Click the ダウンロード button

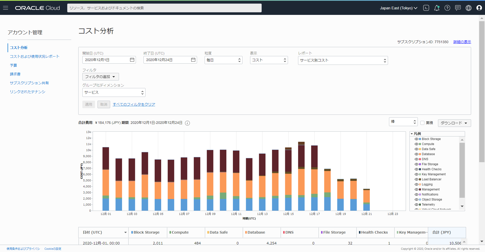454,123
